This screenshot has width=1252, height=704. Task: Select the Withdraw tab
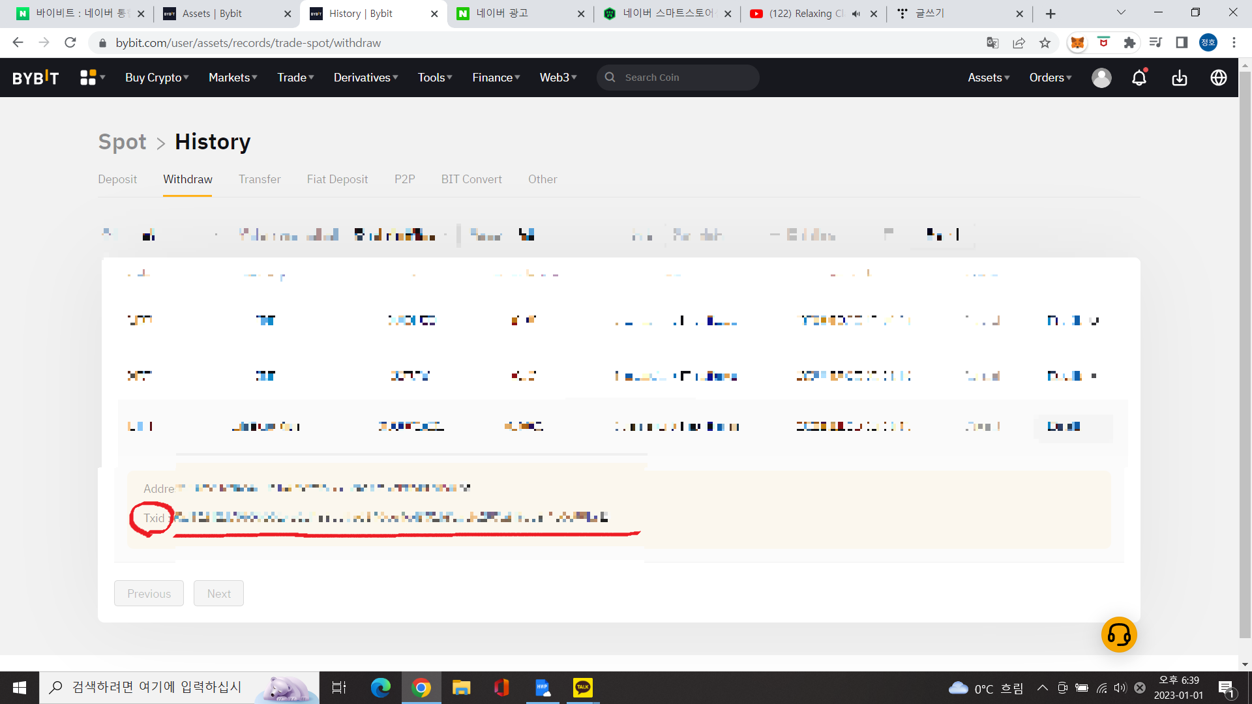pyautogui.click(x=187, y=179)
